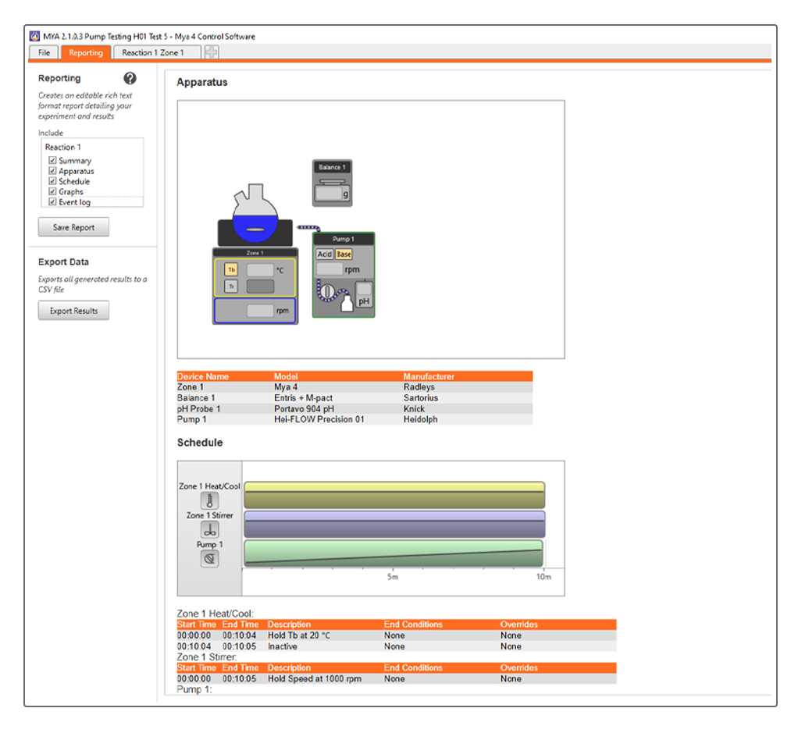Click the 'Radleys' manufacturer cell
Screen dimensions: 798x733
tap(419, 387)
